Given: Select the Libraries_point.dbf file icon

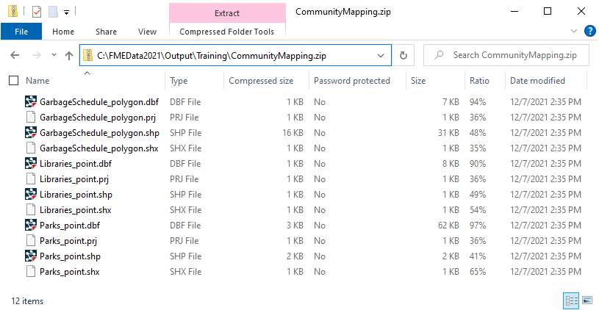Looking at the screenshot, I should pyautogui.click(x=31, y=164).
